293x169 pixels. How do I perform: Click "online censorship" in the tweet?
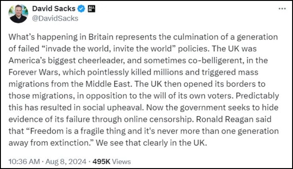point(158,119)
